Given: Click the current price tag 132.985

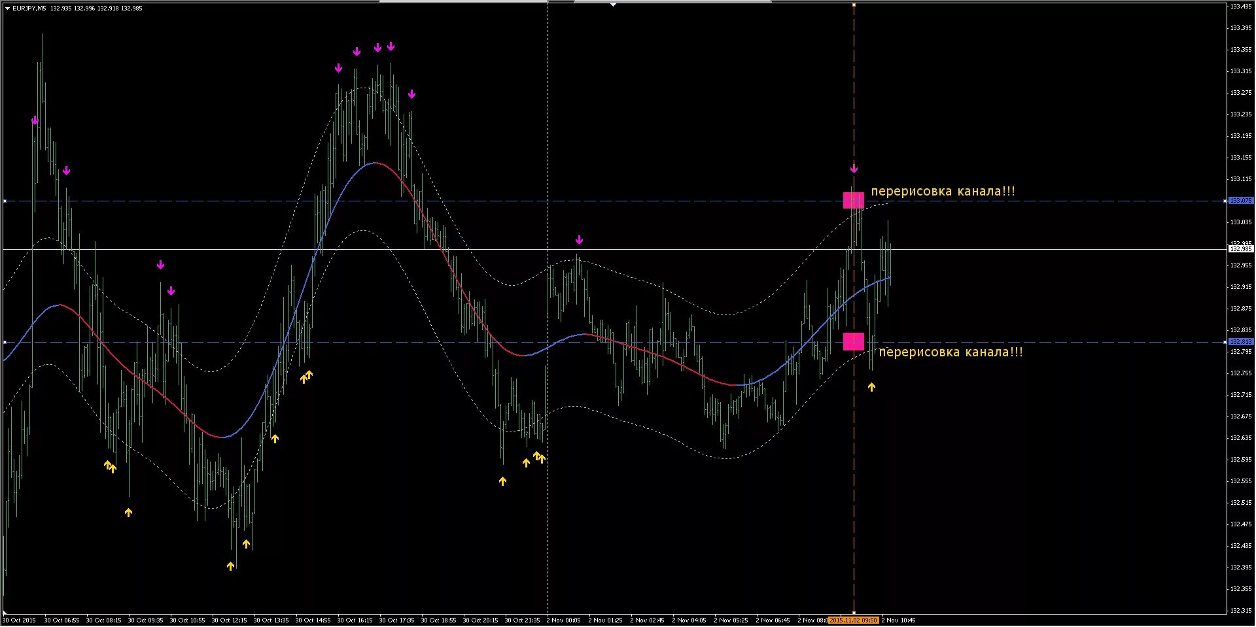Looking at the screenshot, I should pos(1241,249).
